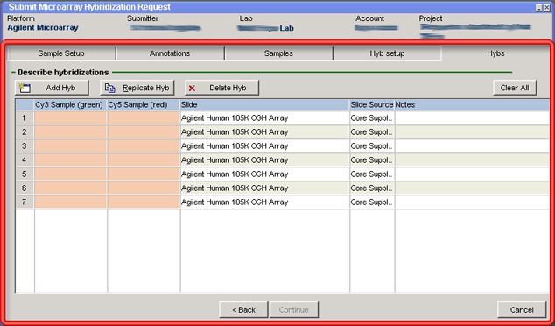This screenshot has width=555, height=326.
Task: Click the Add Hyb button
Action: (x=52, y=88)
